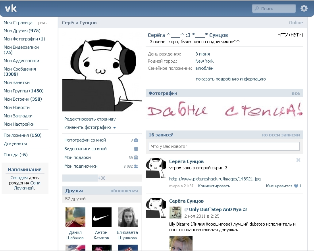Viewport: 314px width, 251px height.
Task: Click Мне нравится on first post
Action: [279, 186]
